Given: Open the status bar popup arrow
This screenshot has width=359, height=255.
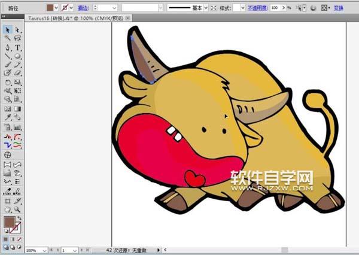Looking at the screenshot, I should tap(159, 250).
